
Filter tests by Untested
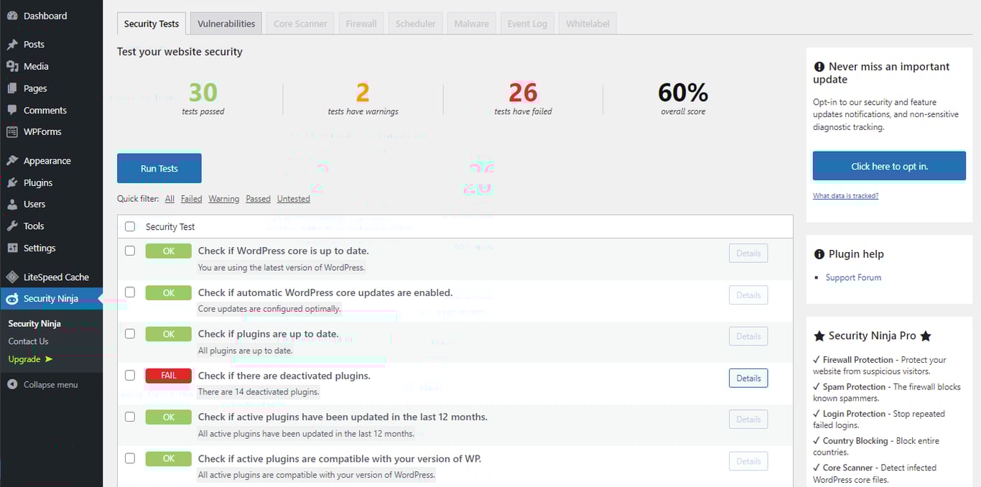click(293, 198)
